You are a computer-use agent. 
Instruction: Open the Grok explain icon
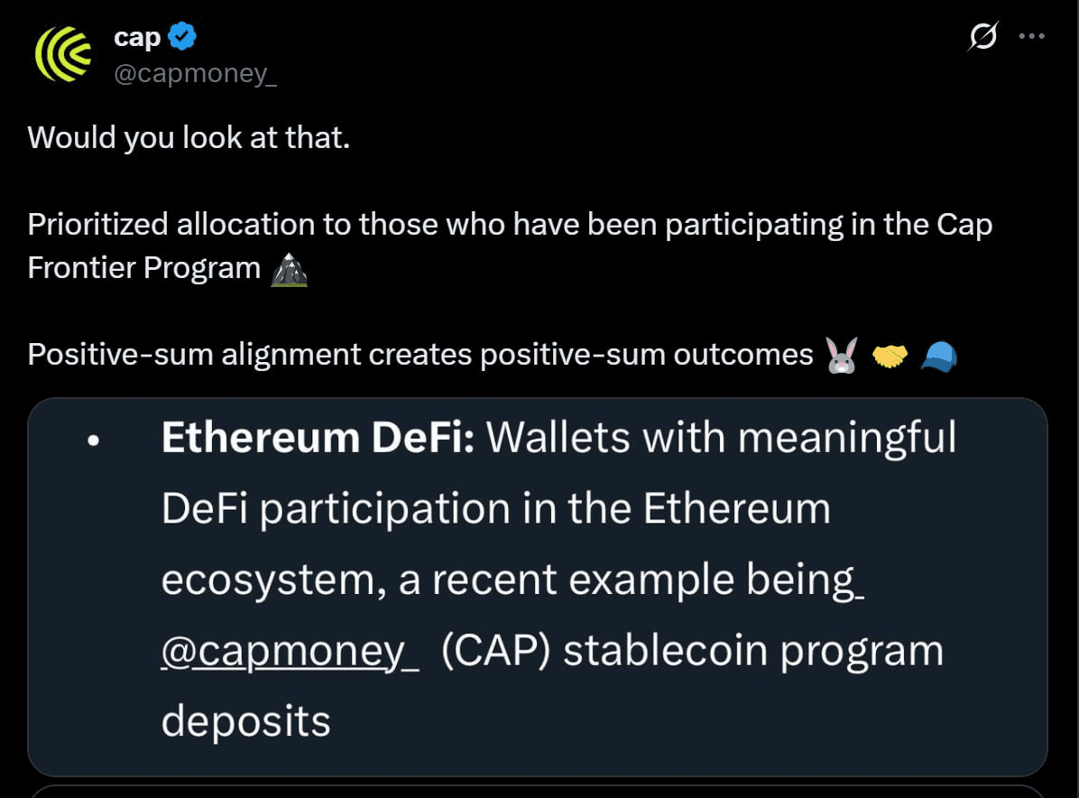pos(982,37)
